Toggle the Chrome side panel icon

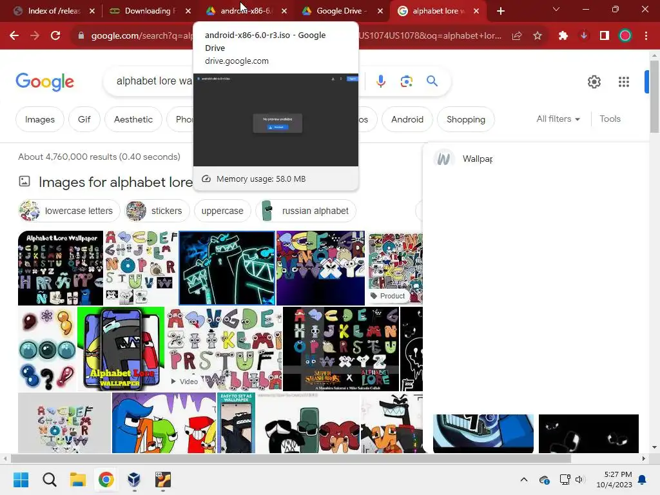[605, 36]
